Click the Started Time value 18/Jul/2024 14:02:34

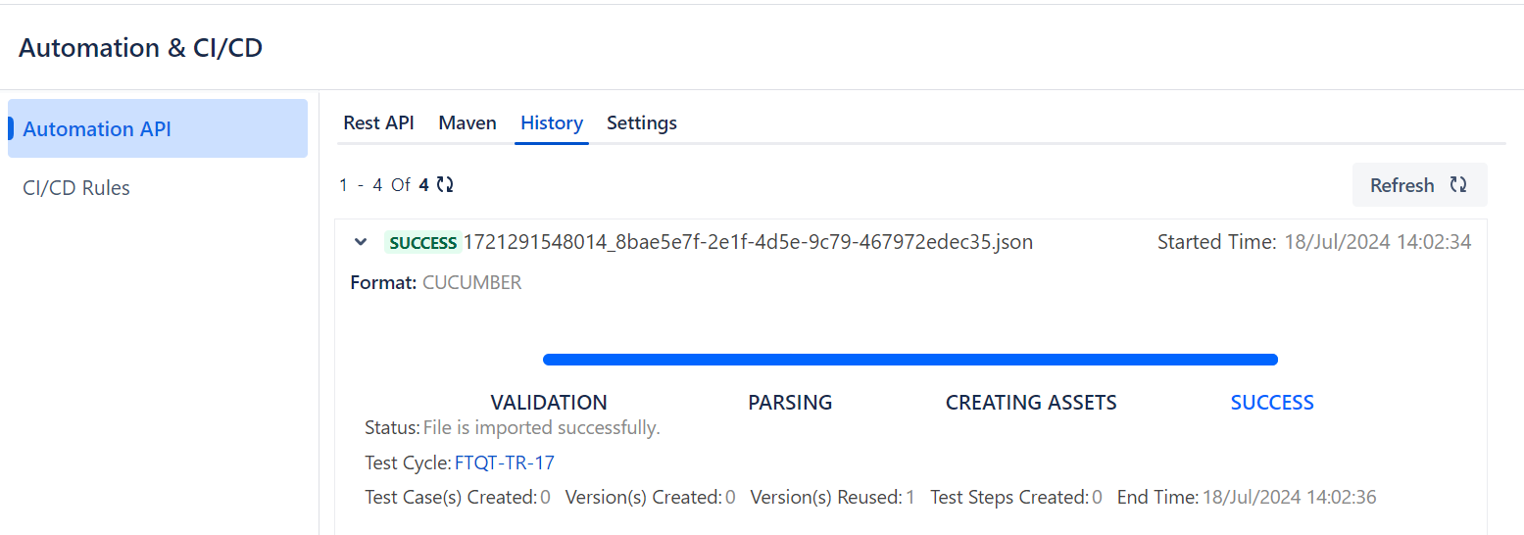click(x=1378, y=242)
